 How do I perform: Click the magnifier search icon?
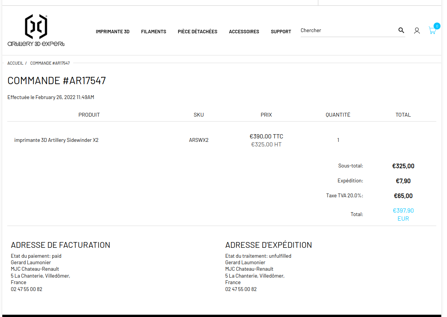(x=401, y=30)
